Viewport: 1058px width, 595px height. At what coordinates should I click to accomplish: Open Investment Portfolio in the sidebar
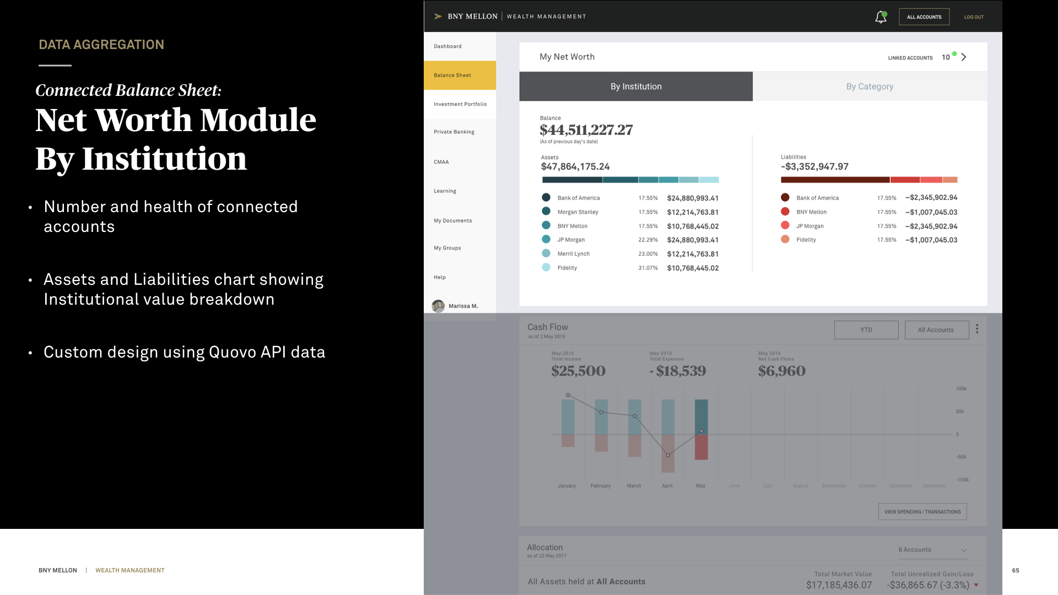point(460,104)
